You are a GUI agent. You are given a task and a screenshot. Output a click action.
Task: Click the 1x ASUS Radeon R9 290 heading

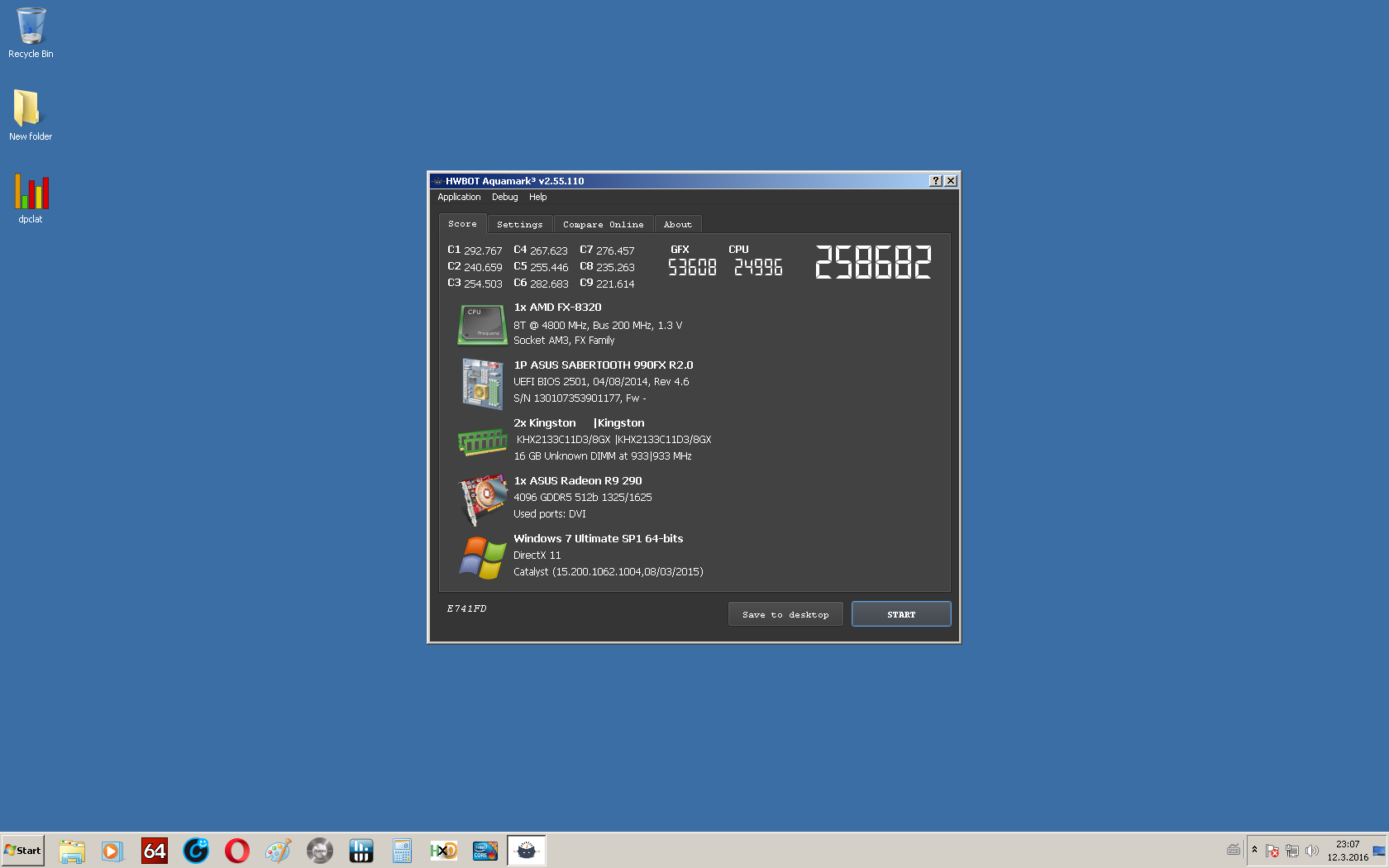coord(578,480)
